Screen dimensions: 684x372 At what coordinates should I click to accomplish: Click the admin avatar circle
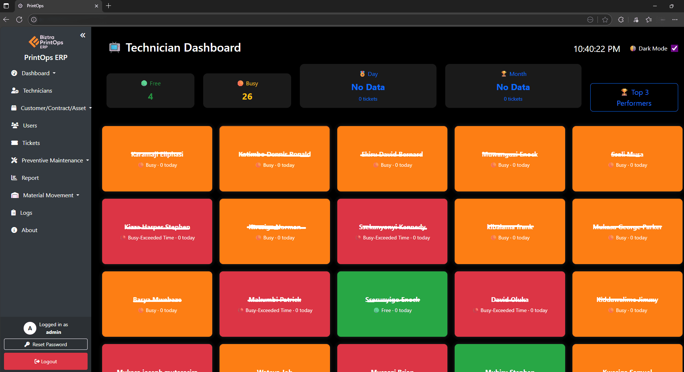[30, 328]
